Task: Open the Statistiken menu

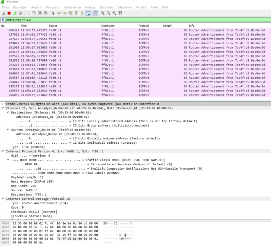Action: point(106,7)
